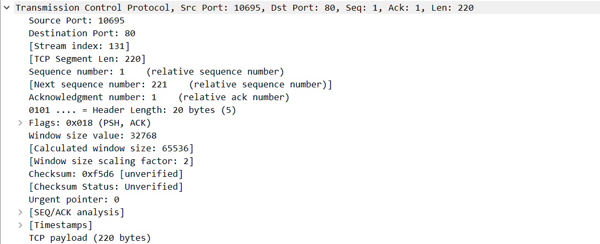This screenshot has height=244, width=600.
Task: Expand the Flags 0x018 row
Action: 20,123
